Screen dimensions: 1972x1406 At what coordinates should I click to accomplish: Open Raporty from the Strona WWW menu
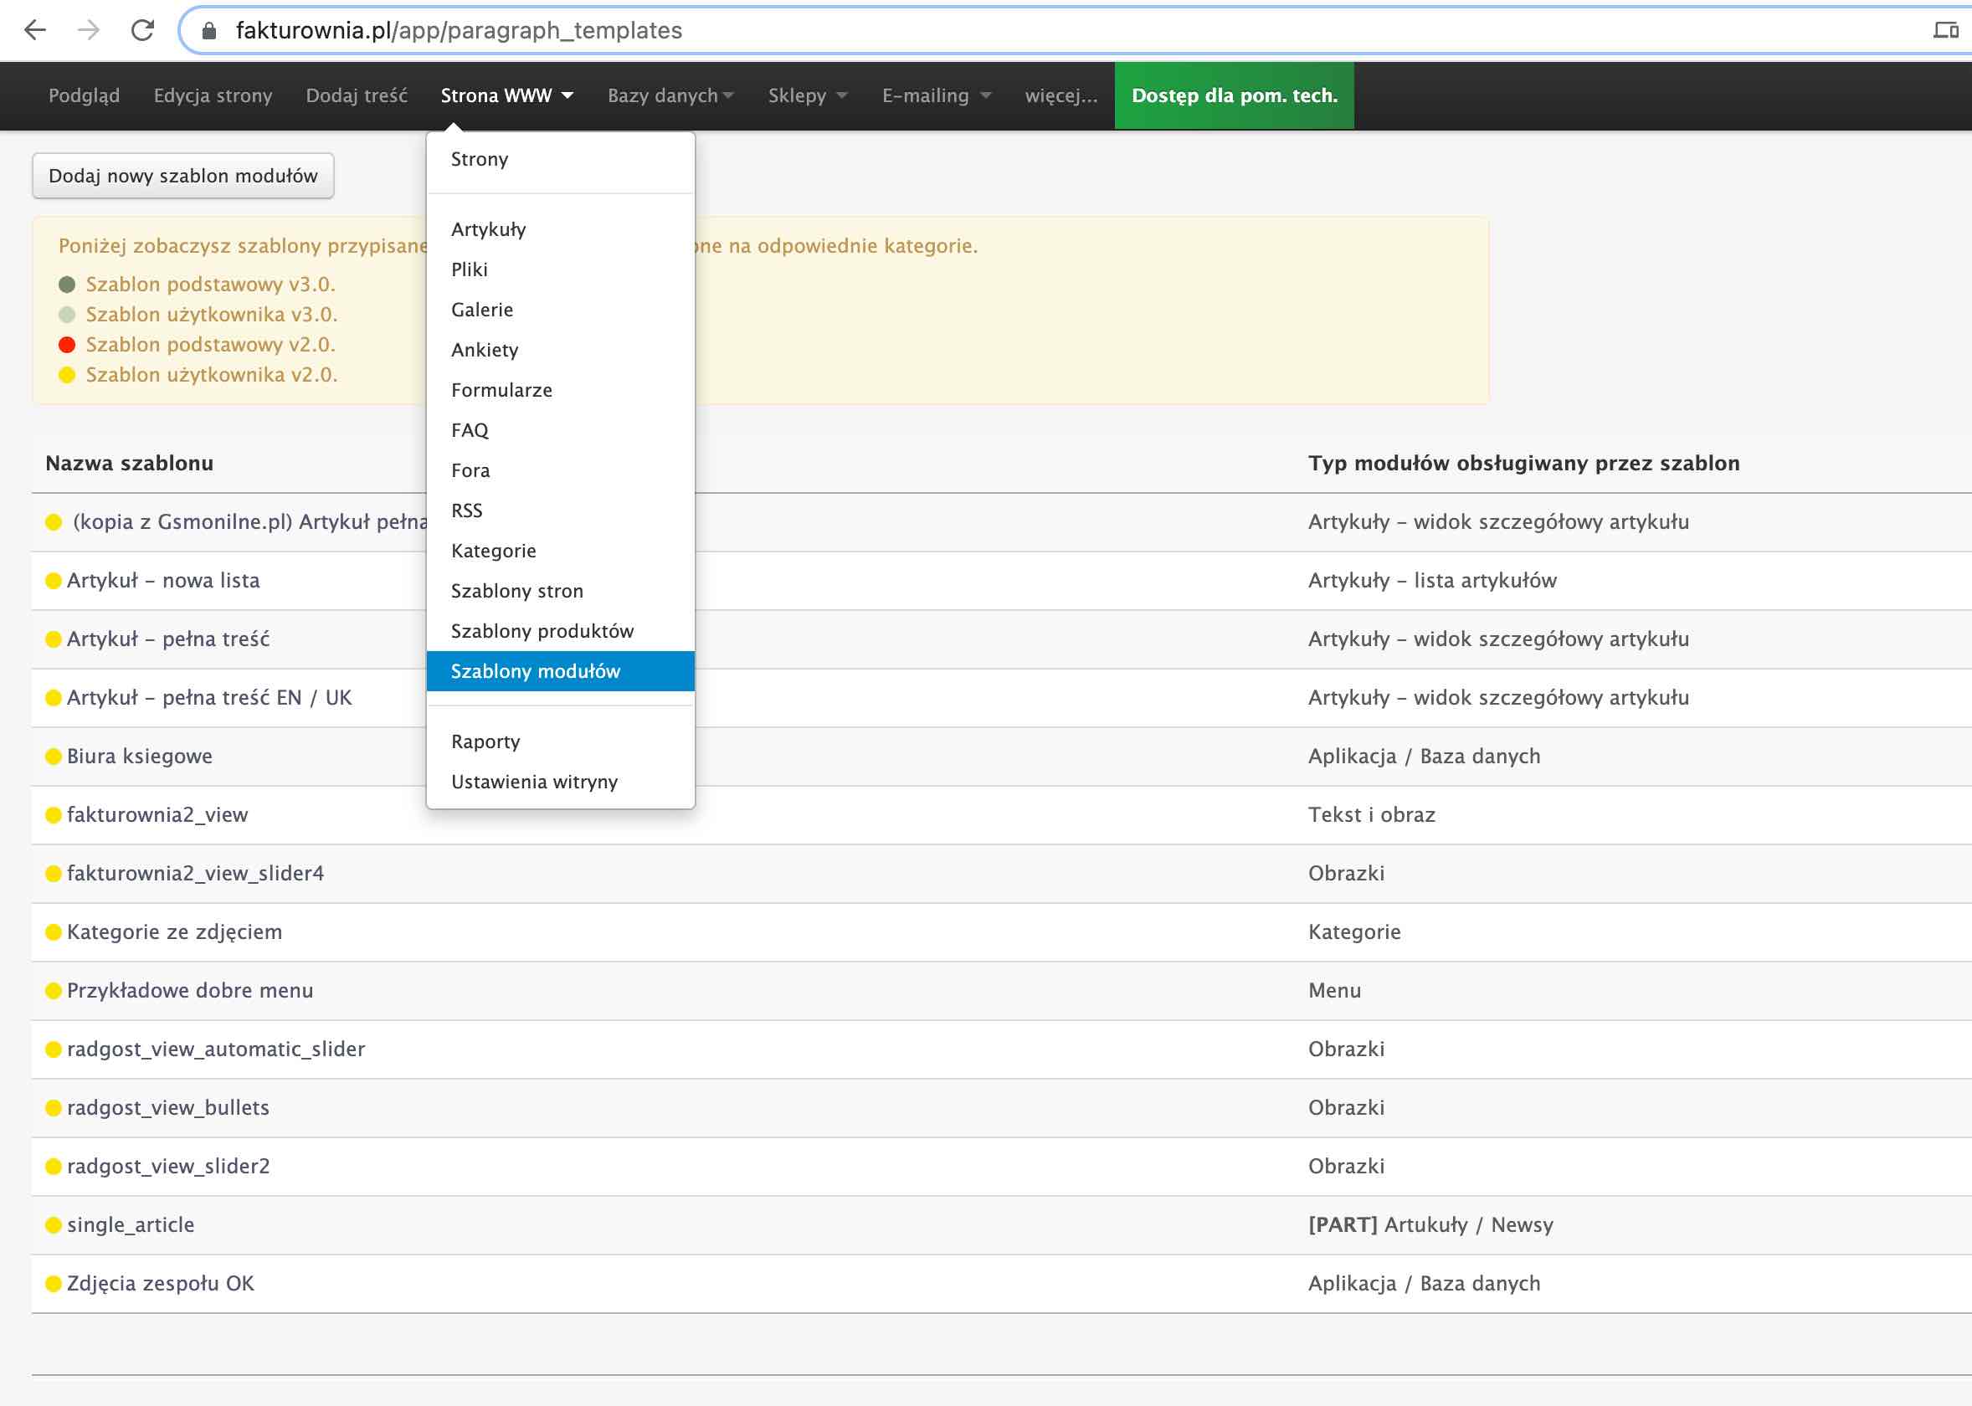click(x=485, y=741)
